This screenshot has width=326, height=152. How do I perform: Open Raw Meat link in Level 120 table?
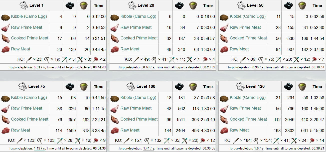pos(239,130)
